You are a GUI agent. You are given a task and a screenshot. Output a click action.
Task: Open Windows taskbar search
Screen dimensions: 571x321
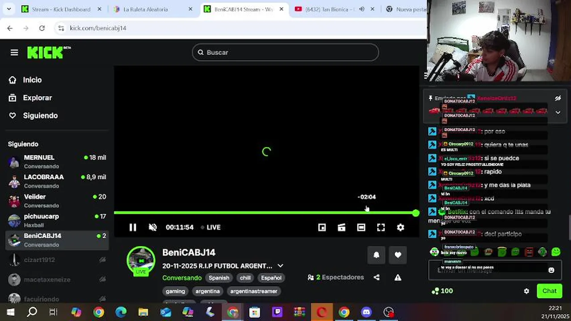[x=32, y=312]
